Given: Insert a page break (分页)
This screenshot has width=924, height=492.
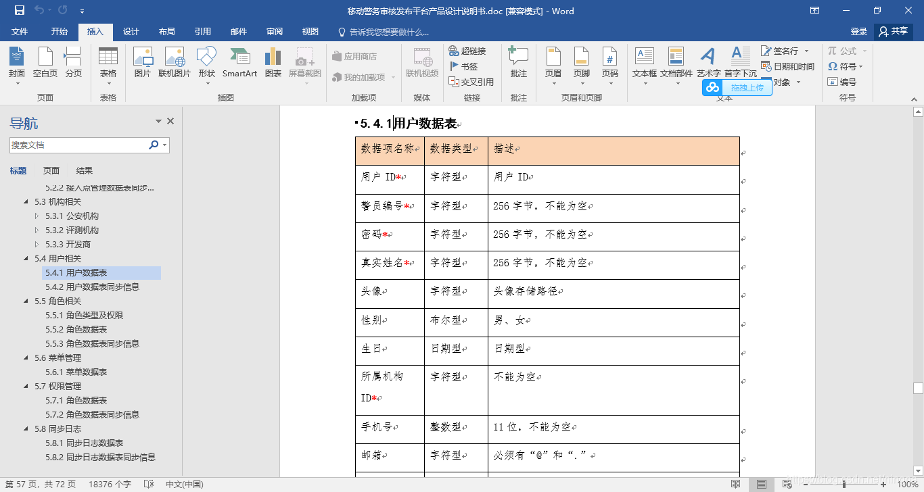Looking at the screenshot, I should 73,62.
